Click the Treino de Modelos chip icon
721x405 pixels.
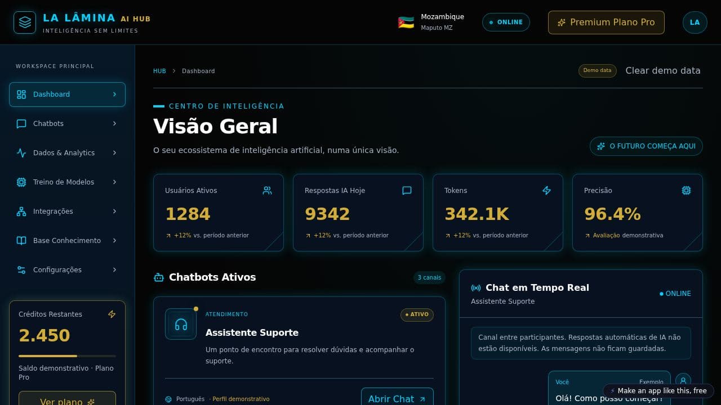21,182
